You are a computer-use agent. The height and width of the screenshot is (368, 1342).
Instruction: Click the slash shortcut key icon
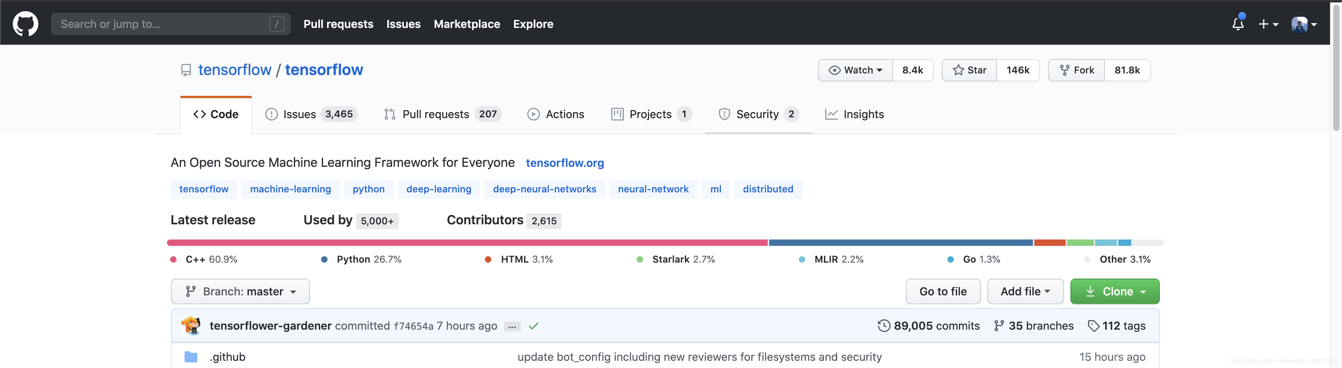pyautogui.click(x=277, y=24)
